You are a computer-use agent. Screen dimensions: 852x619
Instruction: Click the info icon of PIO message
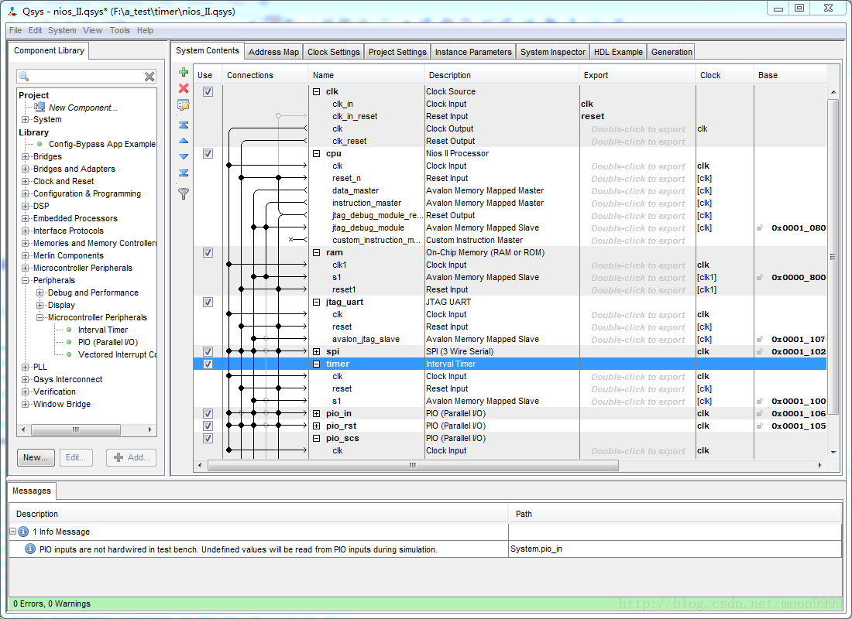tap(30, 549)
